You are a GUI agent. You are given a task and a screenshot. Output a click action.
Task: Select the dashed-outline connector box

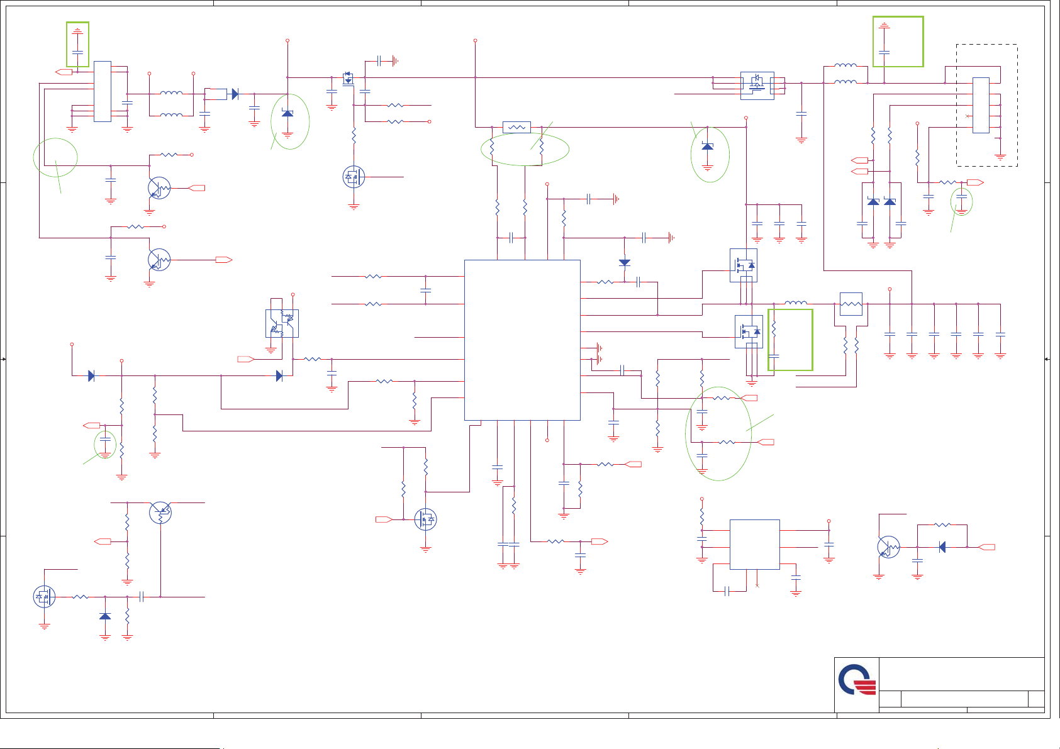pos(987,105)
